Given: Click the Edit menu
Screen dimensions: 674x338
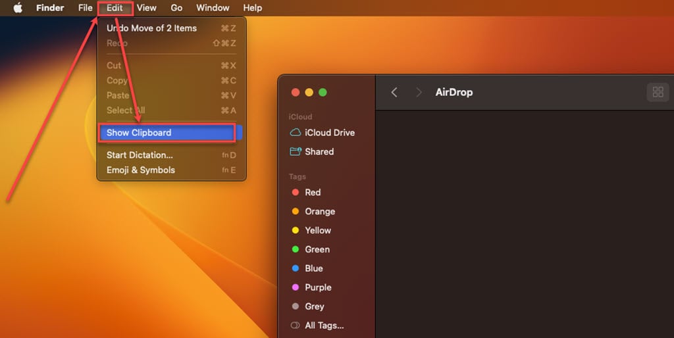Looking at the screenshot, I should pos(115,8).
